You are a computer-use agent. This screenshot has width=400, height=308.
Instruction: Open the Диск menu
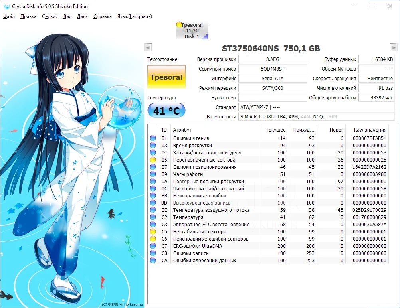pos(82,16)
